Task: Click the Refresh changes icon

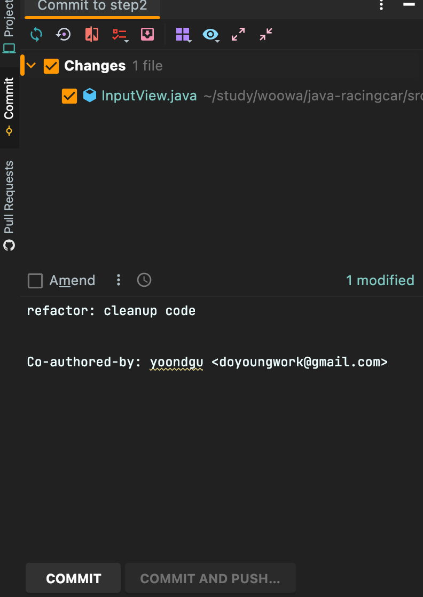Action: pos(36,35)
